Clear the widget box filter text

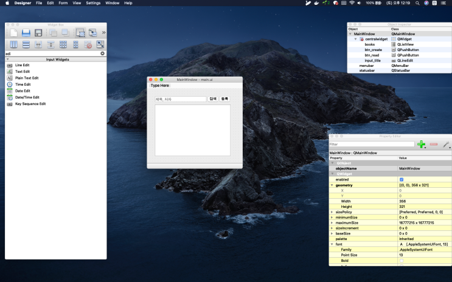pos(102,53)
